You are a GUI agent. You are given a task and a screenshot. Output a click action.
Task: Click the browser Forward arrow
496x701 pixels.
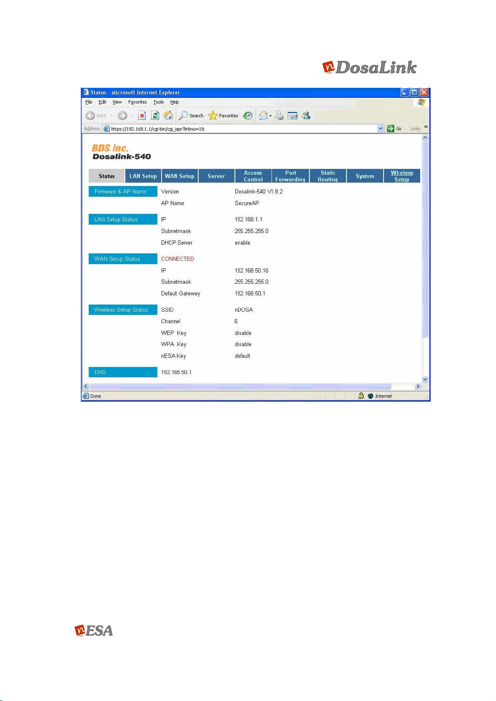coord(122,116)
